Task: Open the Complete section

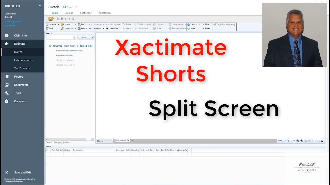Action: point(23,101)
